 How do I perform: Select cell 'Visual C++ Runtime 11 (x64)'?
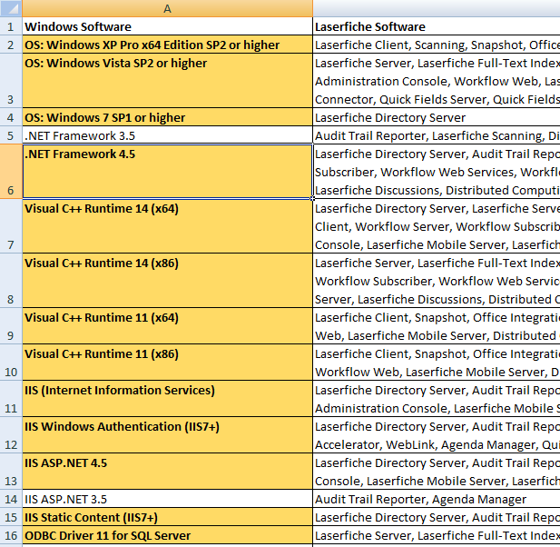point(168,326)
